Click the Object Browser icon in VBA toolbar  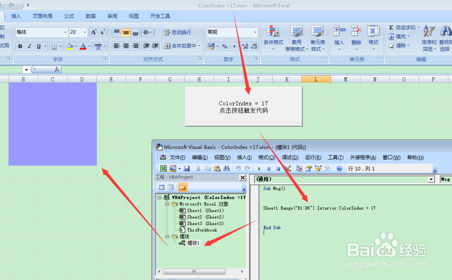tap(318, 168)
